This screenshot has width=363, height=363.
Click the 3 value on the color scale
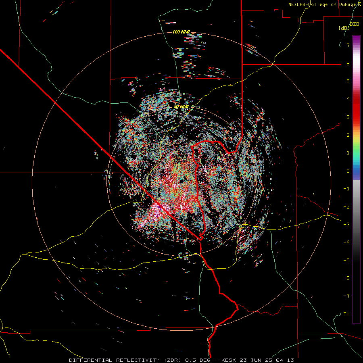tap(348, 117)
